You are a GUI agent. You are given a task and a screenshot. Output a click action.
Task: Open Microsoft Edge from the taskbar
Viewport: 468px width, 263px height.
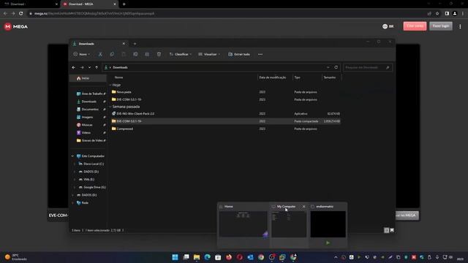(x=208, y=257)
